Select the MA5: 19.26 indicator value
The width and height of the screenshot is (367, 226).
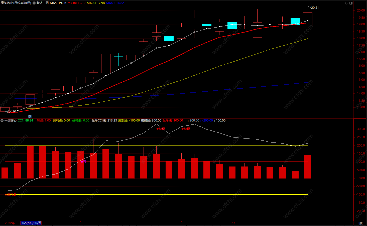[x=58, y=3]
